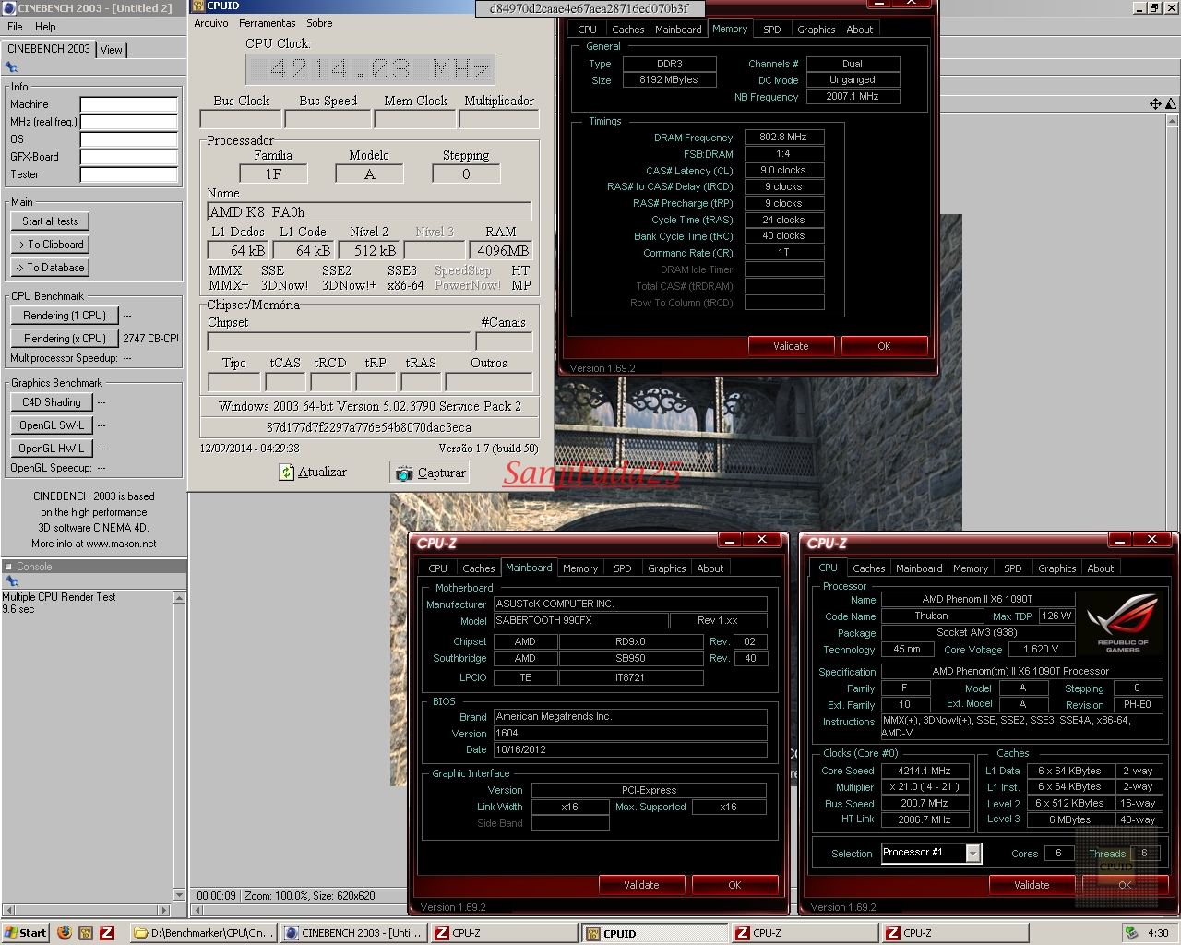Click Console scrollbar down arrow
Screen dimensions: 1181x945
[180, 895]
